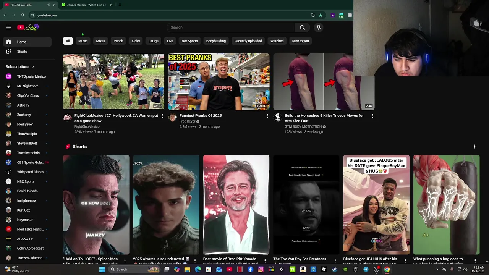Screen dimensions: 489x275
Task: Switch to the conner Stream browser tab
Action: coord(86,5)
